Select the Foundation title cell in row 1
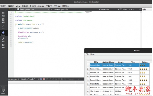 click(x=96, y=65)
